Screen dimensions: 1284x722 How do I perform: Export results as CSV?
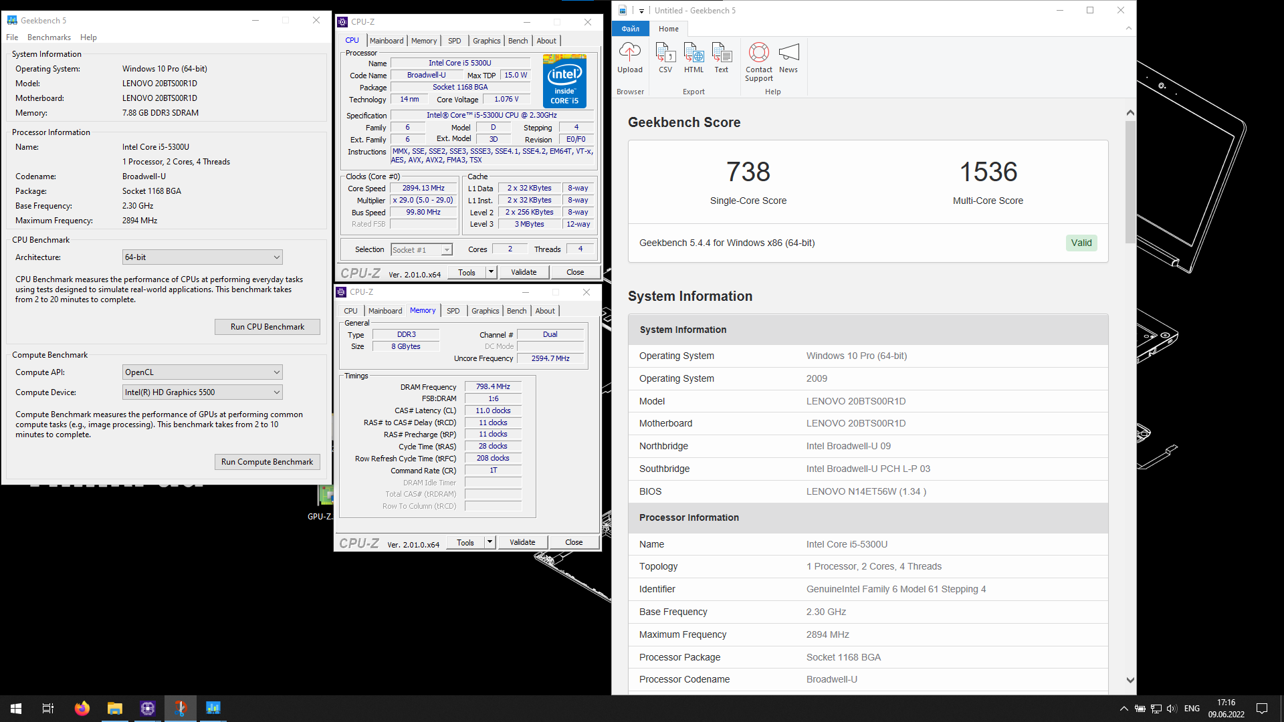[x=665, y=57]
